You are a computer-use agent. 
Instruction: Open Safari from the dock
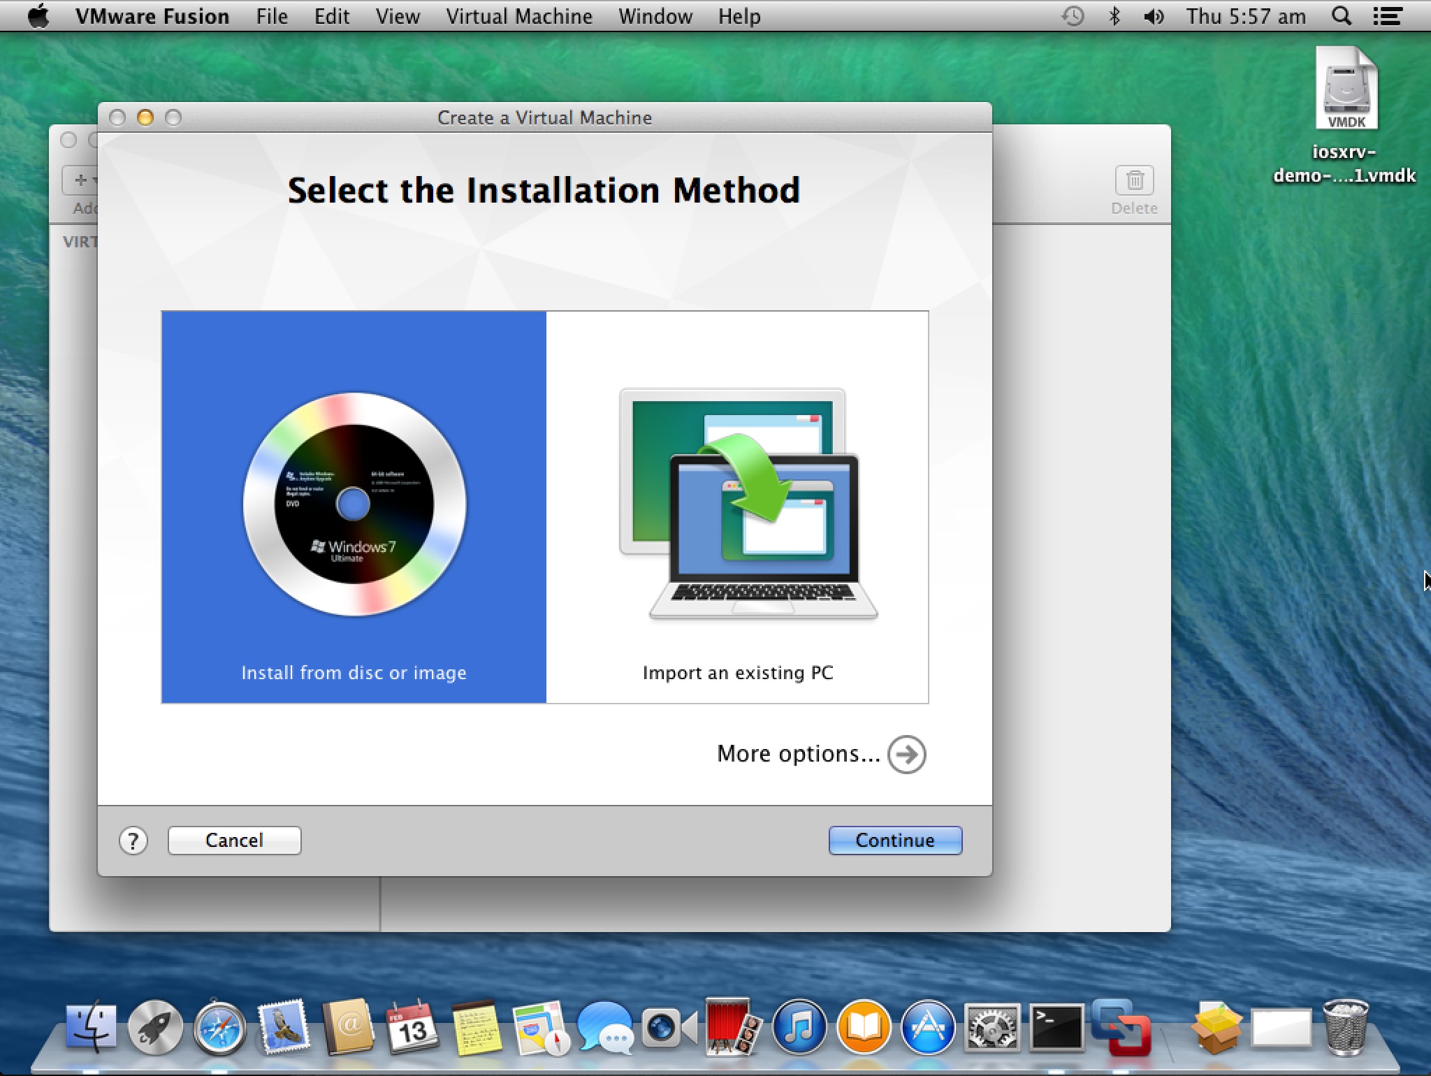(x=219, y=1028)
